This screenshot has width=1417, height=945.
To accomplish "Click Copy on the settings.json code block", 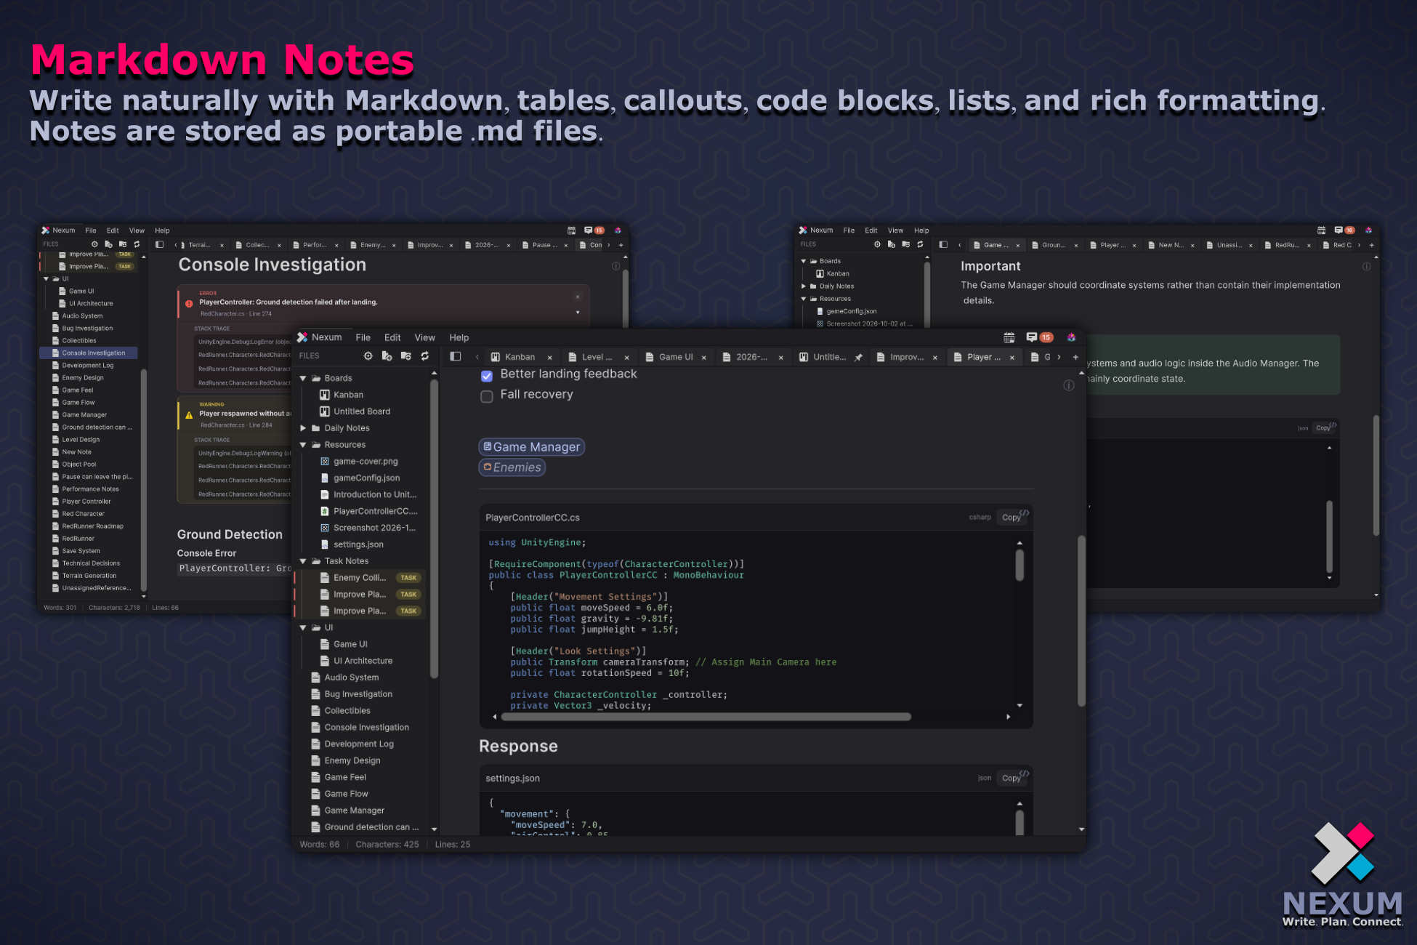I will coord(1011,778).
